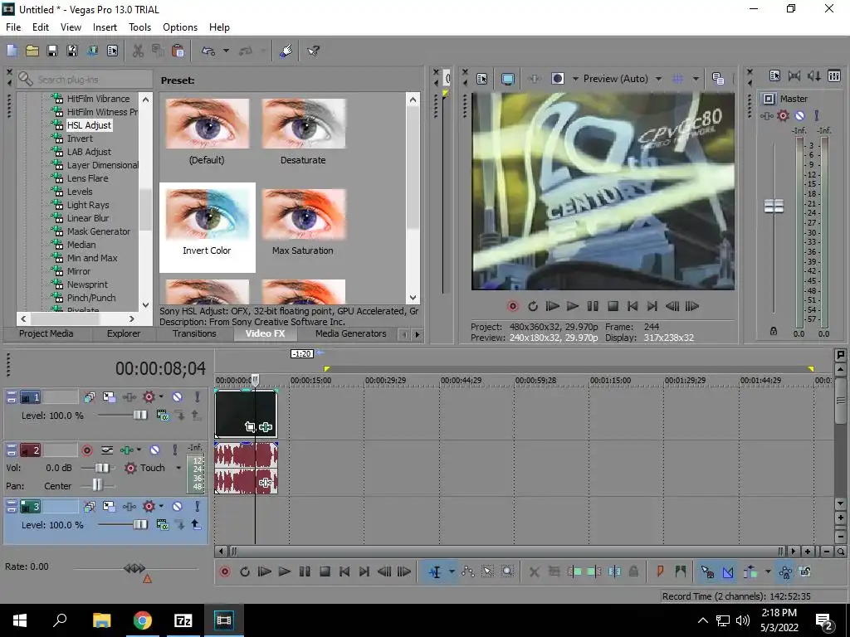The image size is (850, 637).
Task: Open split screen view dropdown arrow
Action: click(x=575, y=79)
